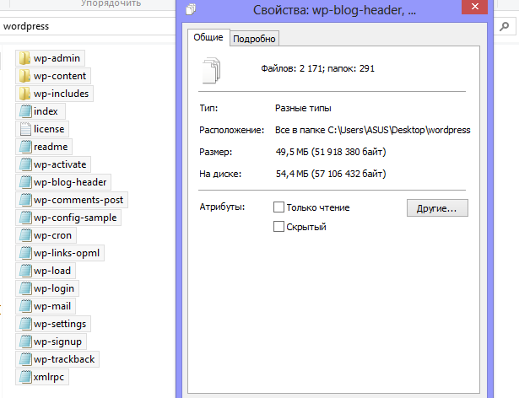Click the wp-mail file icon

tap(25, 306)
